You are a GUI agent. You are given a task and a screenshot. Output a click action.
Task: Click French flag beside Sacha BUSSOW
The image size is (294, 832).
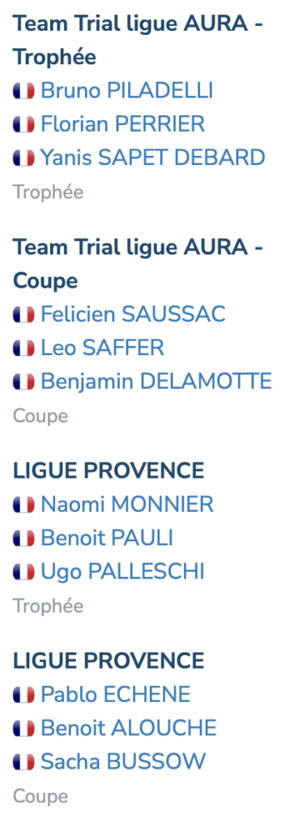(23, 762)
